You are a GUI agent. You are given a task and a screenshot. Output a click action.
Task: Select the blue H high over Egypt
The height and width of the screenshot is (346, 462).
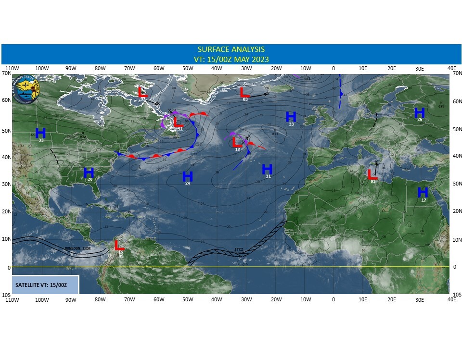[x=423, y=192]
